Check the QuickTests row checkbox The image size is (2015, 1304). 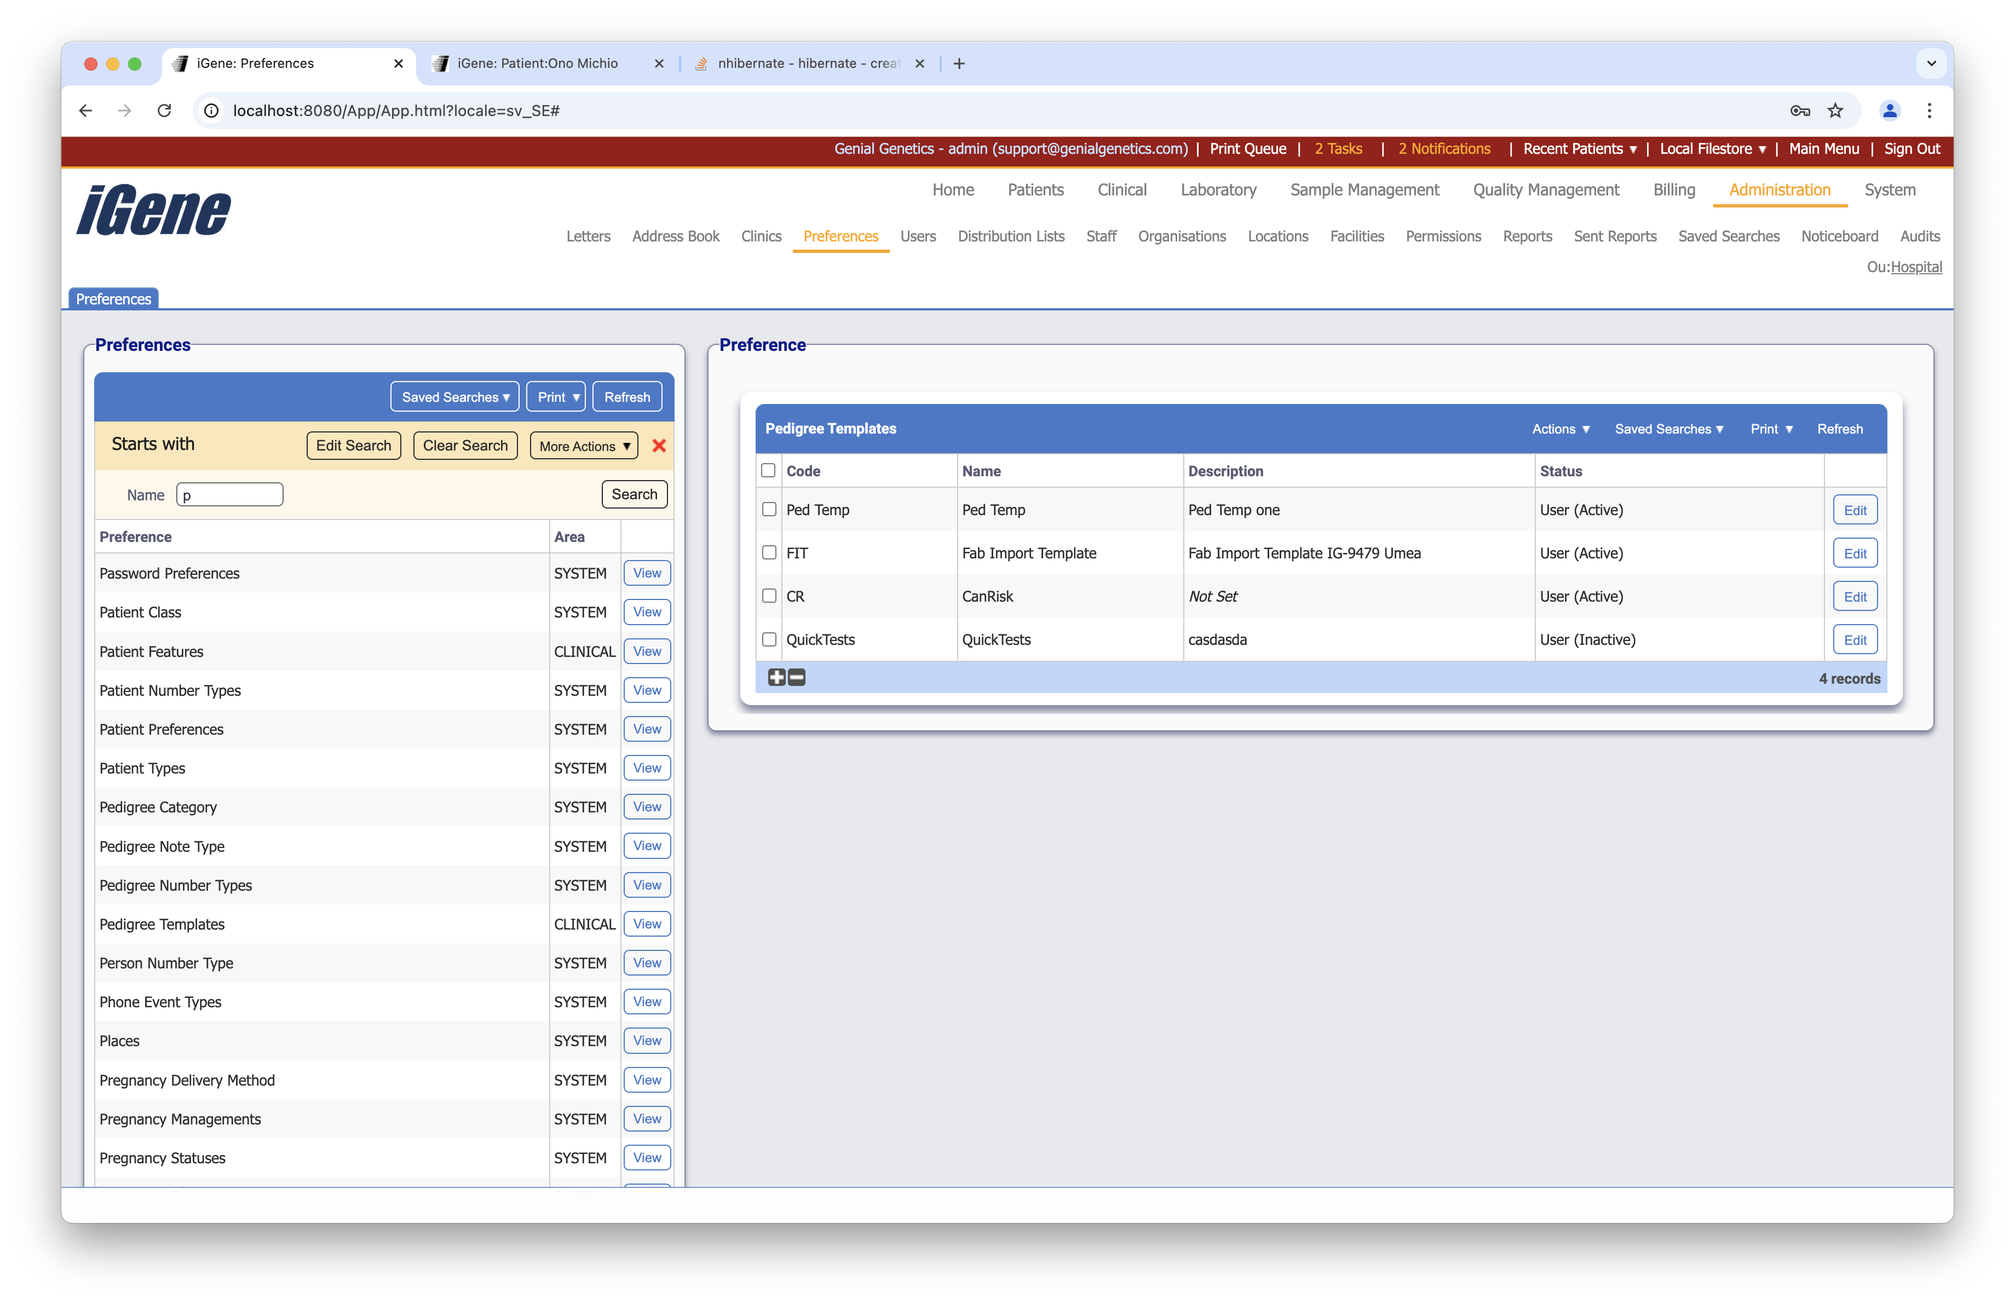[x=769, y=640]
